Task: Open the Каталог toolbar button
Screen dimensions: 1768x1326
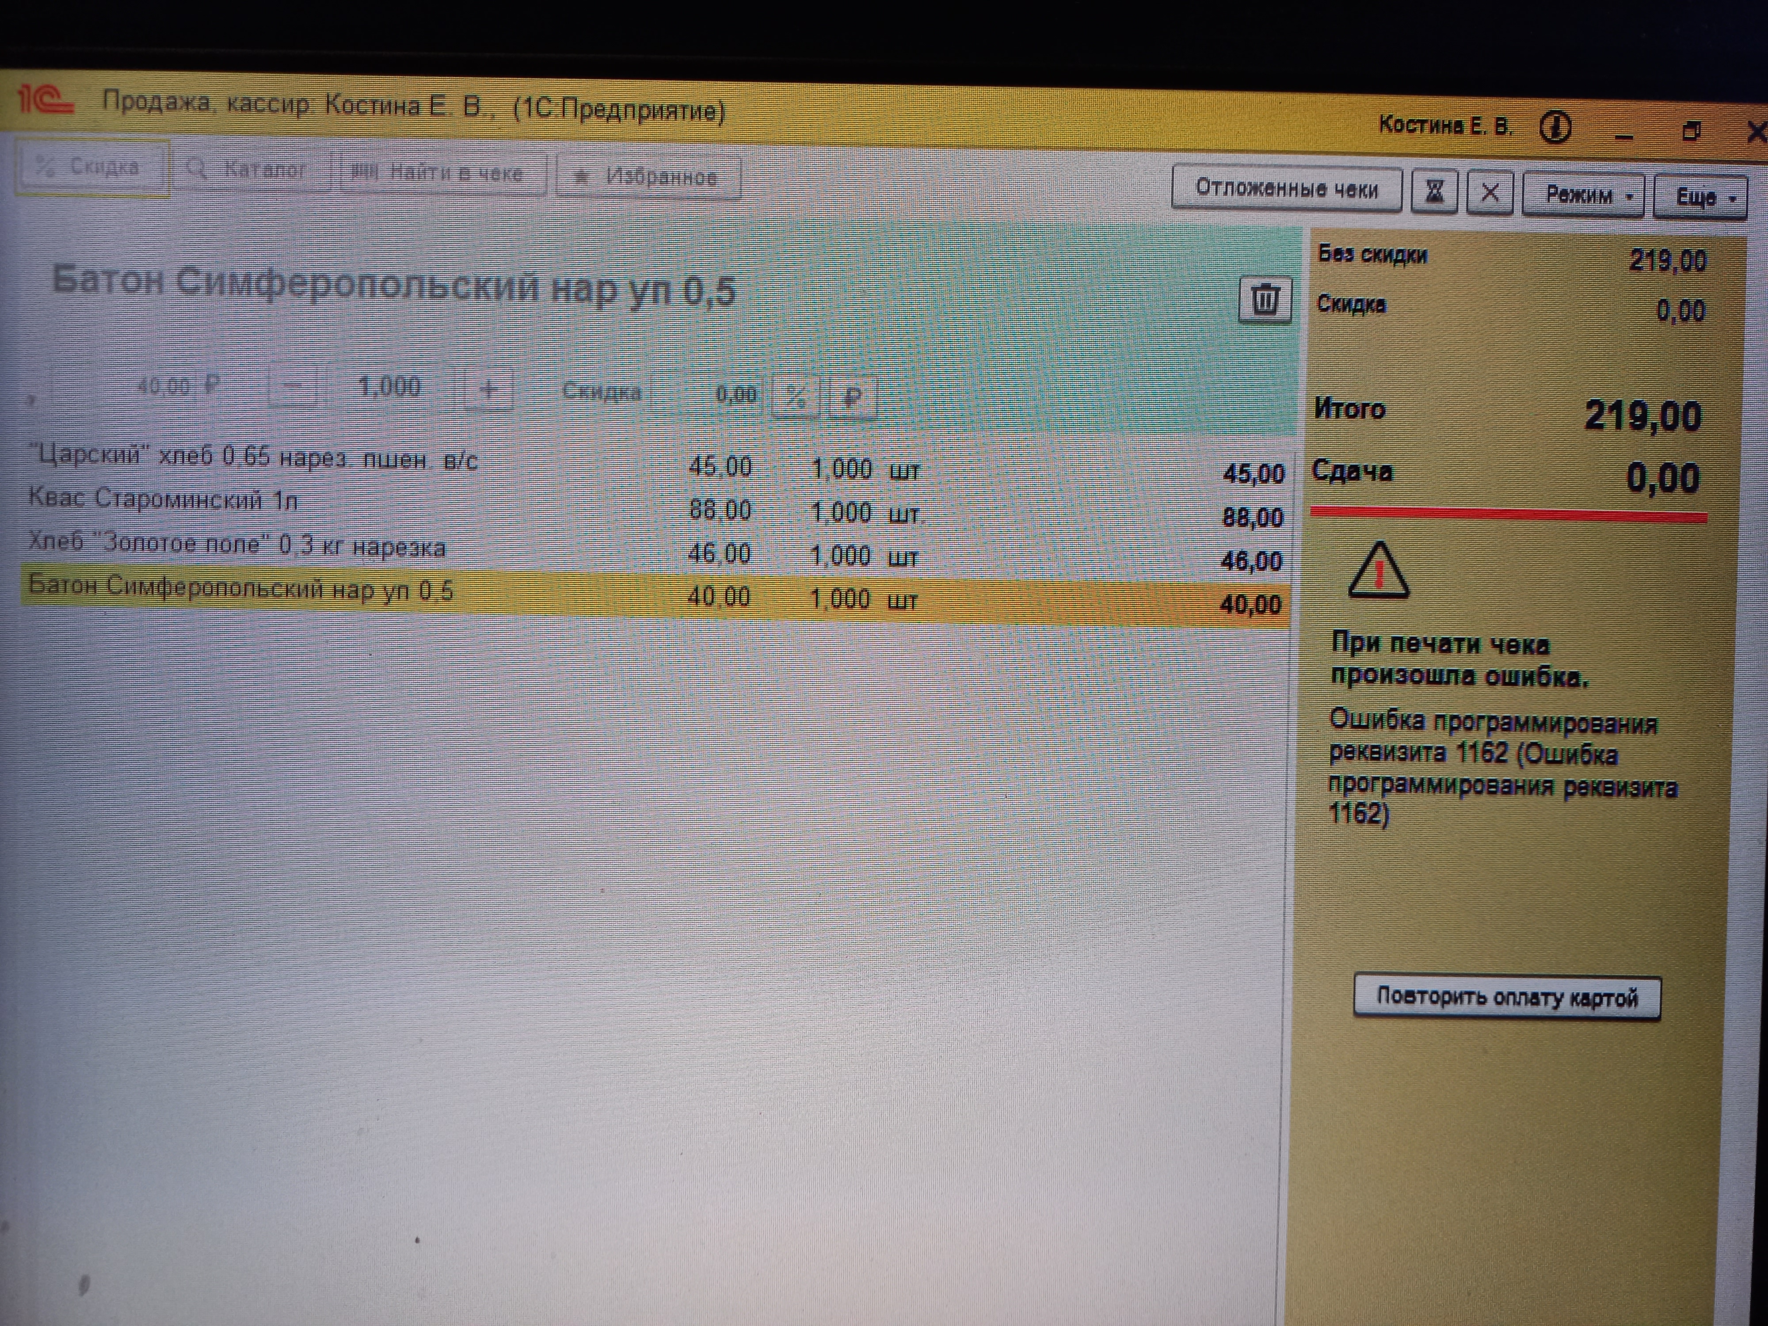Action: [x=251, y=169]
